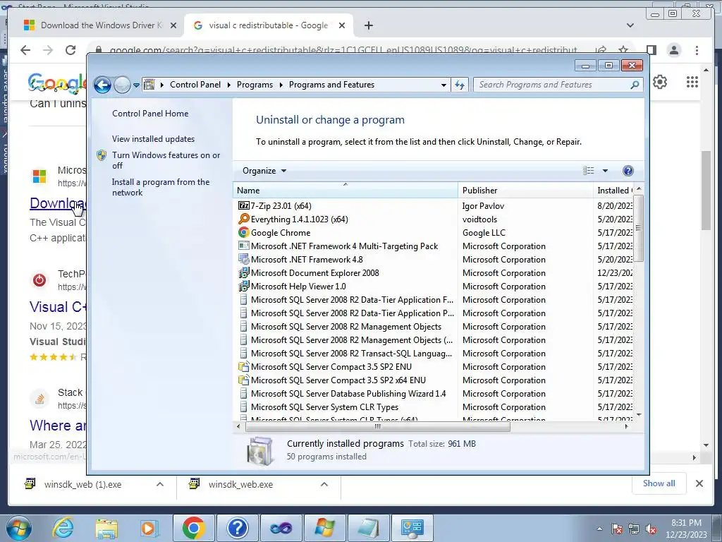The height and width of the screenshot is (542, 722).
Task: Click the volume icon in system tray
Action: pyautogui.click(x=651, y=529)
